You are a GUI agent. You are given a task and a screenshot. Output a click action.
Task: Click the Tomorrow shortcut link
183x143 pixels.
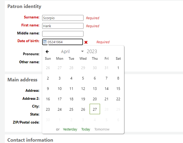102,129
